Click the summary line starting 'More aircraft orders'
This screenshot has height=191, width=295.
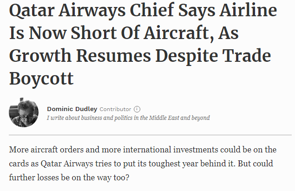tap(143, 150)
